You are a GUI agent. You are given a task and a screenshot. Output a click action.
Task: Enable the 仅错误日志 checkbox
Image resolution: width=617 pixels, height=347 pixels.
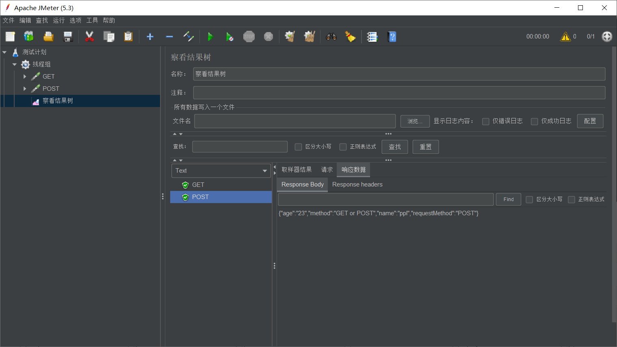point(485,121)
